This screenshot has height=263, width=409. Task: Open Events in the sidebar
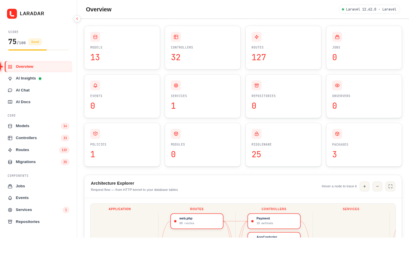39,198
